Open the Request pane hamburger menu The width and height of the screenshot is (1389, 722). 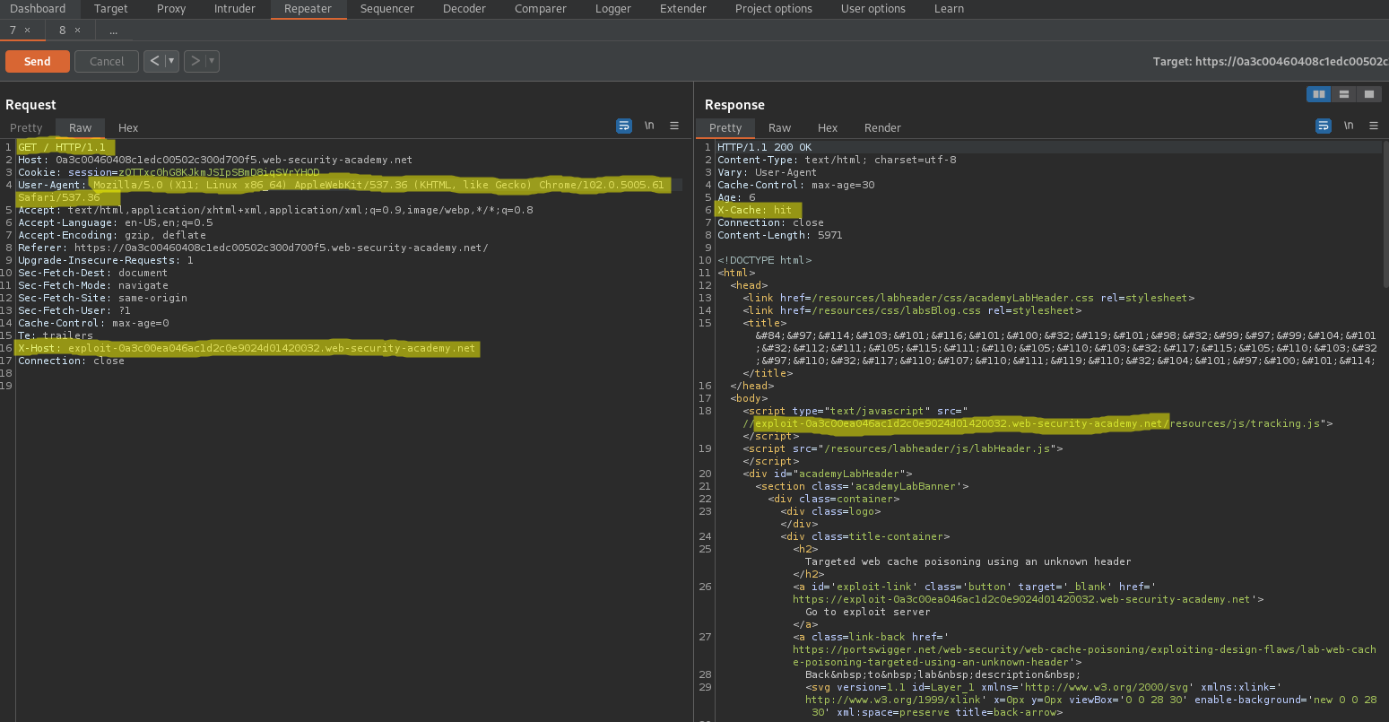click(x=674, y=126)
